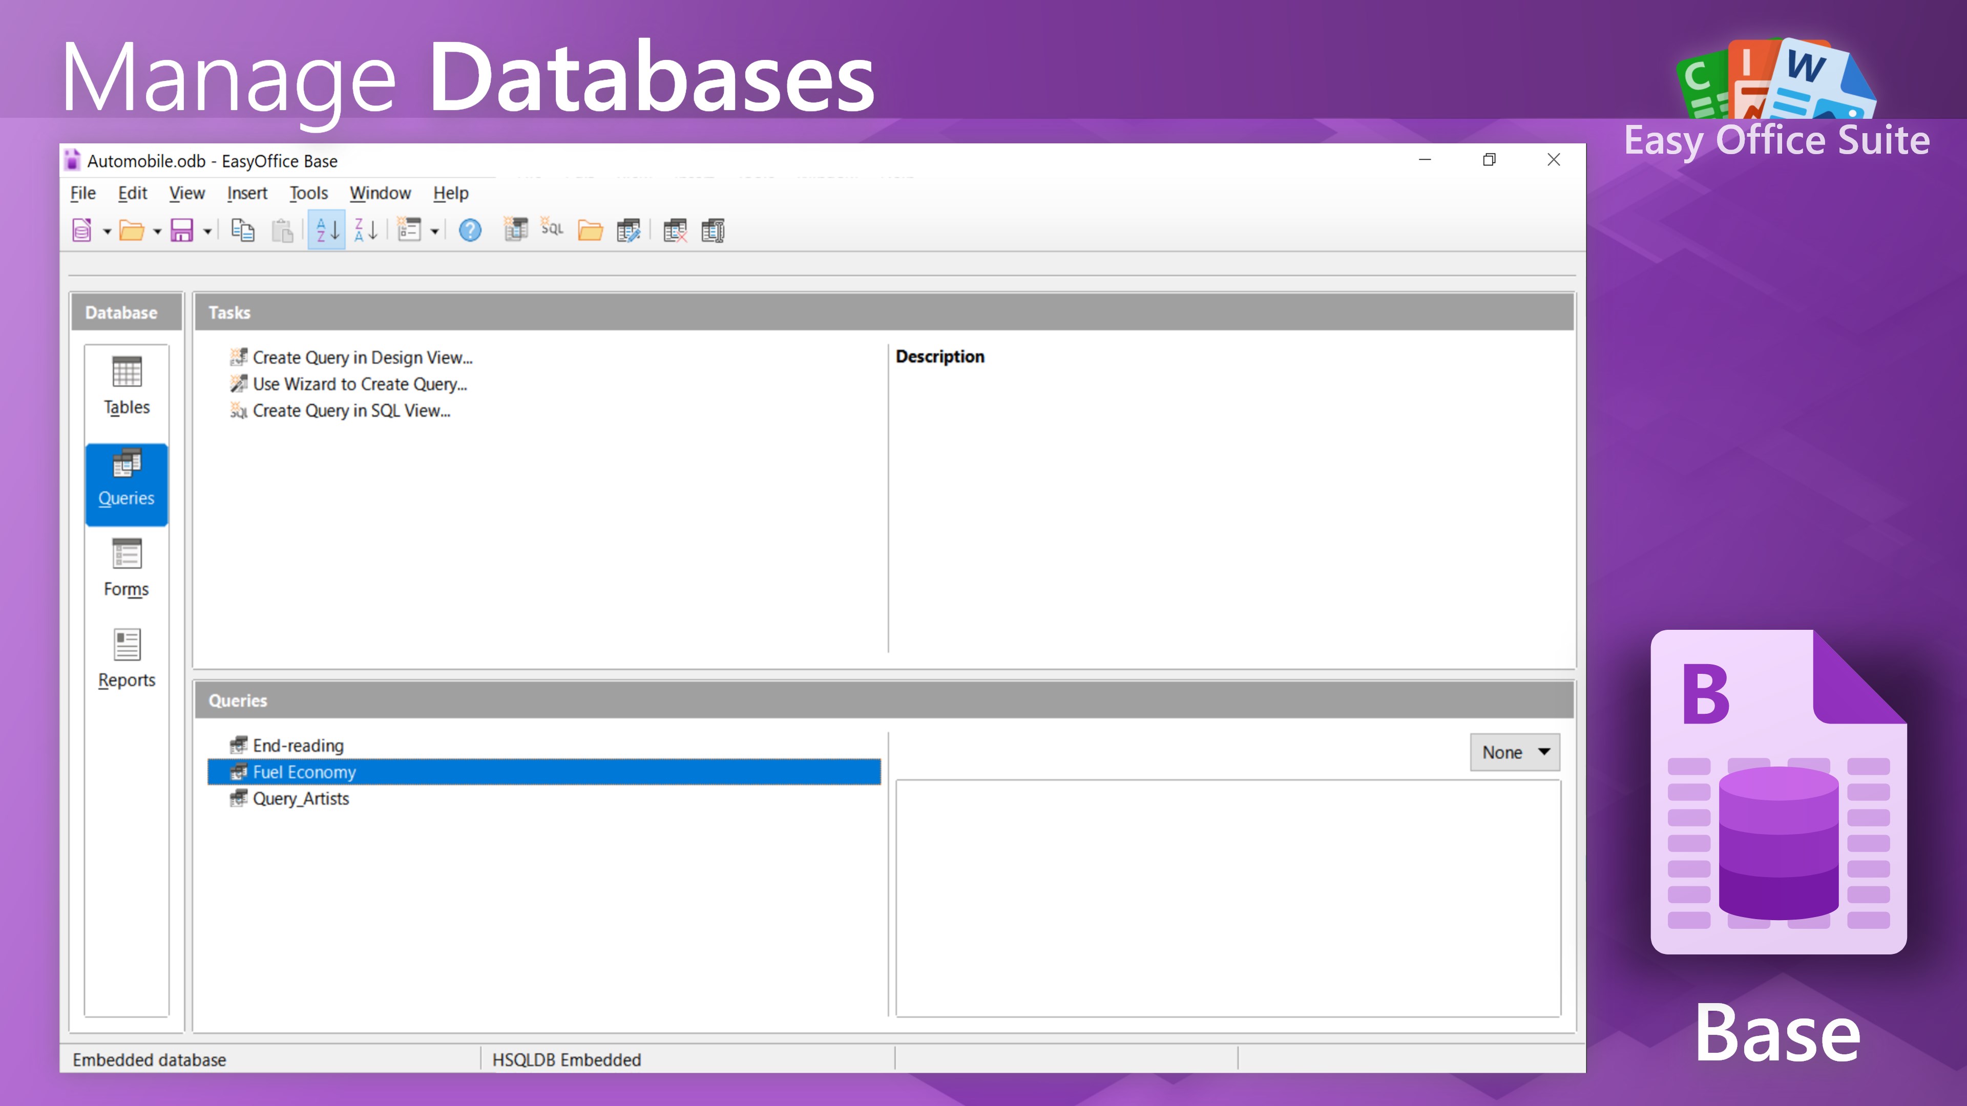
Task: Switch to the Tables section
Action: coord(127,386)
